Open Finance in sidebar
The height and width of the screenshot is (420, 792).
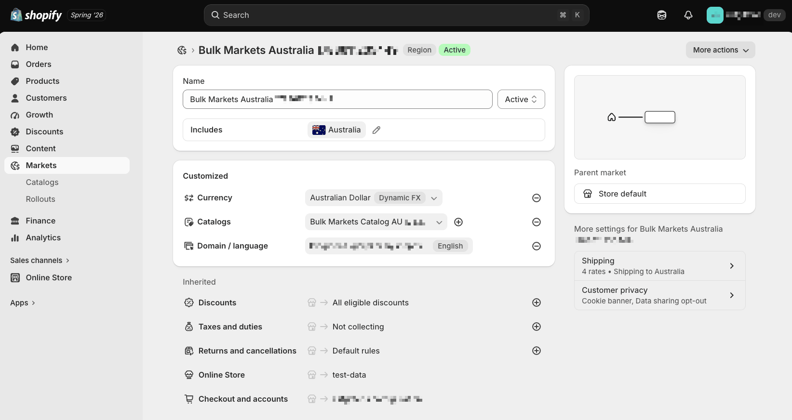click(x=67, y=221)
